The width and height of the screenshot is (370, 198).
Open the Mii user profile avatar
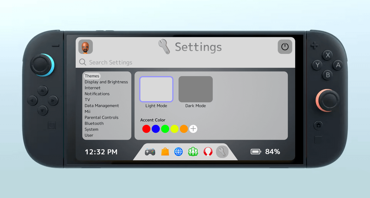point(86,47)
